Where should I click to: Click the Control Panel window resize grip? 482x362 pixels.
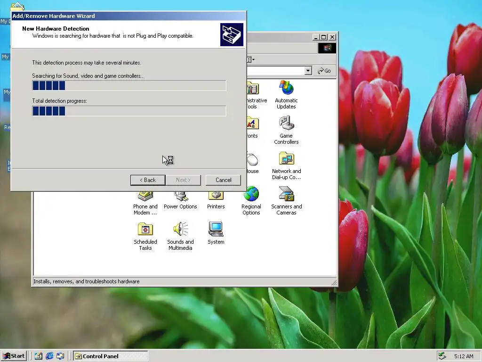pos(334,282)
